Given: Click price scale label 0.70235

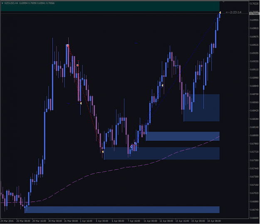Looking at the screenshot, I should (x=254, y=4).
